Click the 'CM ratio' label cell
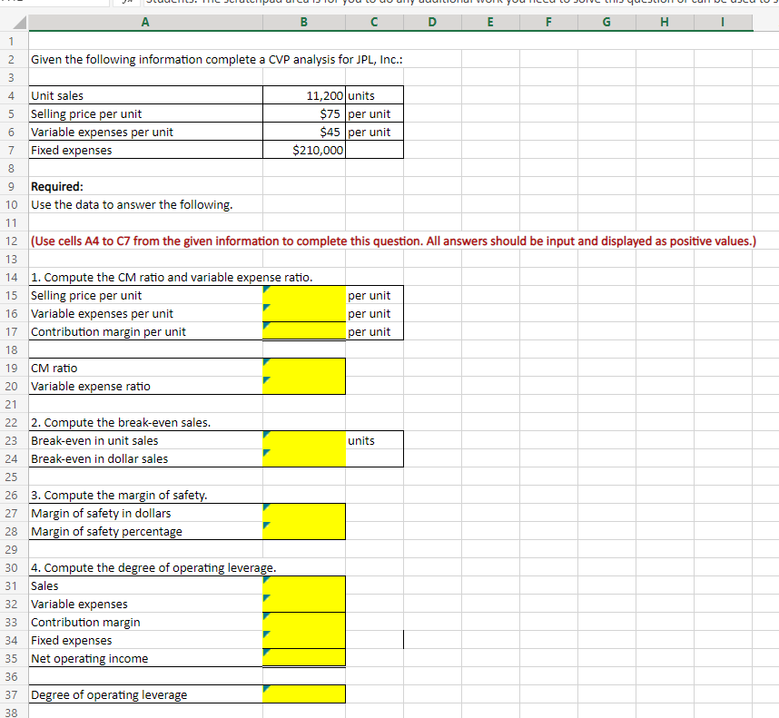The image size is (779, 718). pos(145,368)
